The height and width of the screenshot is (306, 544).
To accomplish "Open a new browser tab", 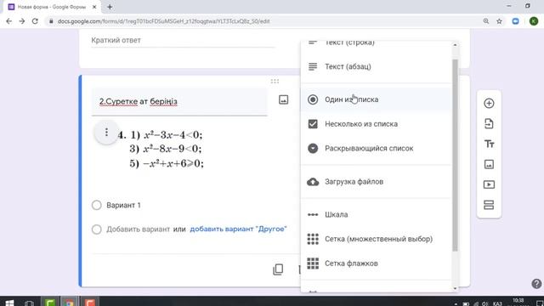I will click(x=110, y=7).
